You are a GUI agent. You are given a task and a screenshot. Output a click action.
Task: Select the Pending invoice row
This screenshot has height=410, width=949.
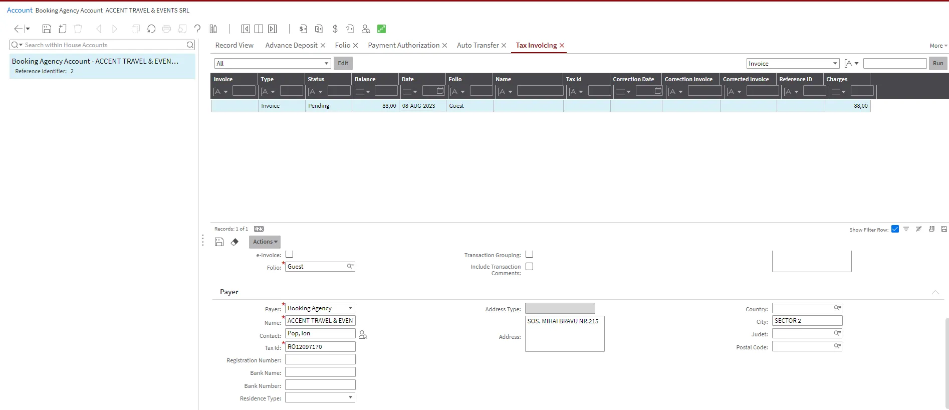pos(541,106)
